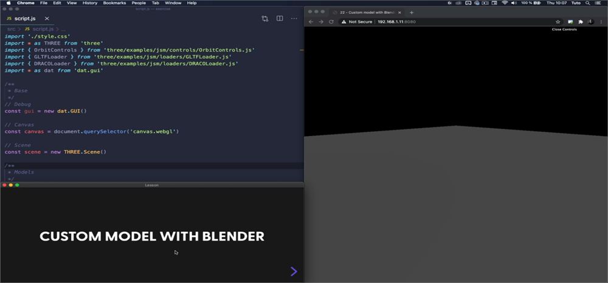This screenshot has height=283, width=608.
Task: Advance the lesson slide with the purple chevron
Action: tap(294, 271)
